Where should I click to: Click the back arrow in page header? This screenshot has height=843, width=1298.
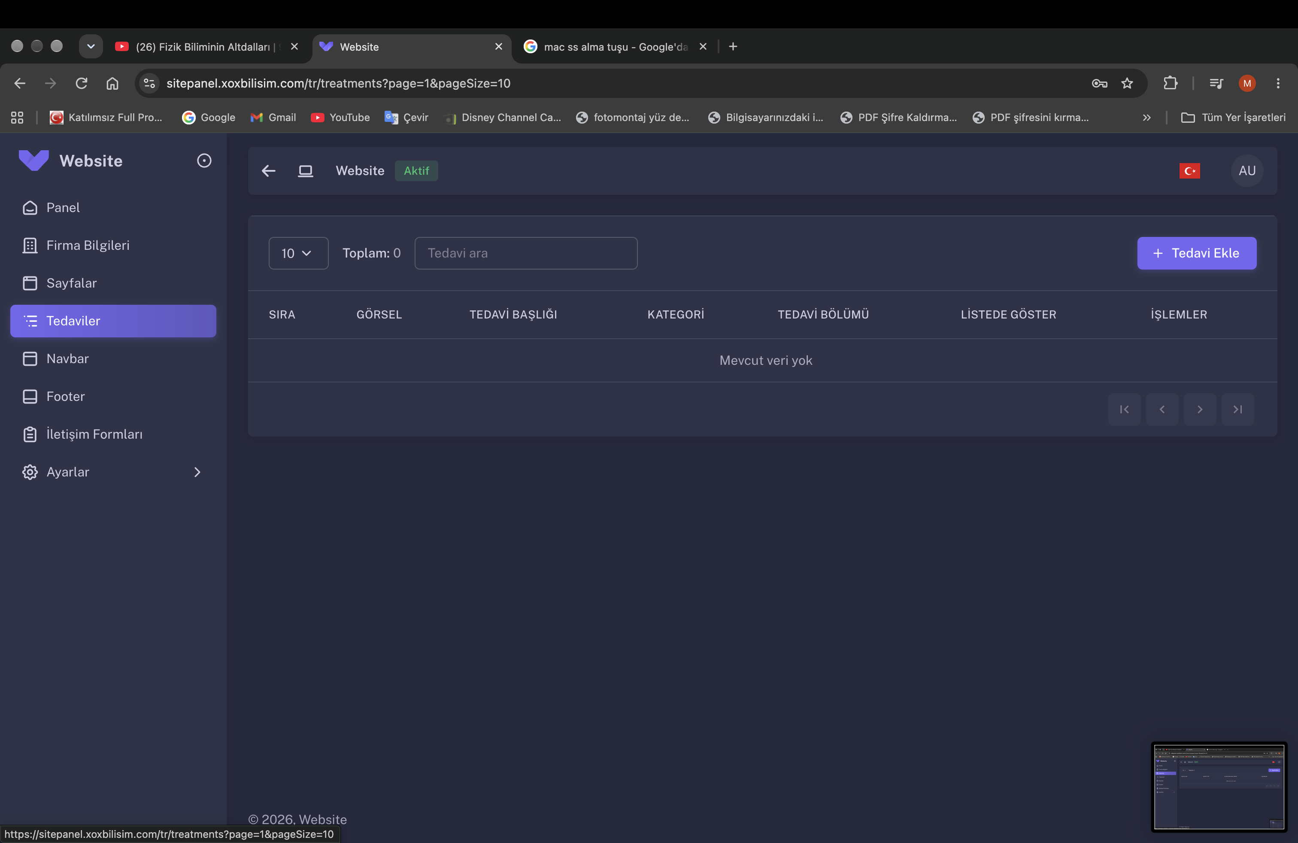click(268, 171)
